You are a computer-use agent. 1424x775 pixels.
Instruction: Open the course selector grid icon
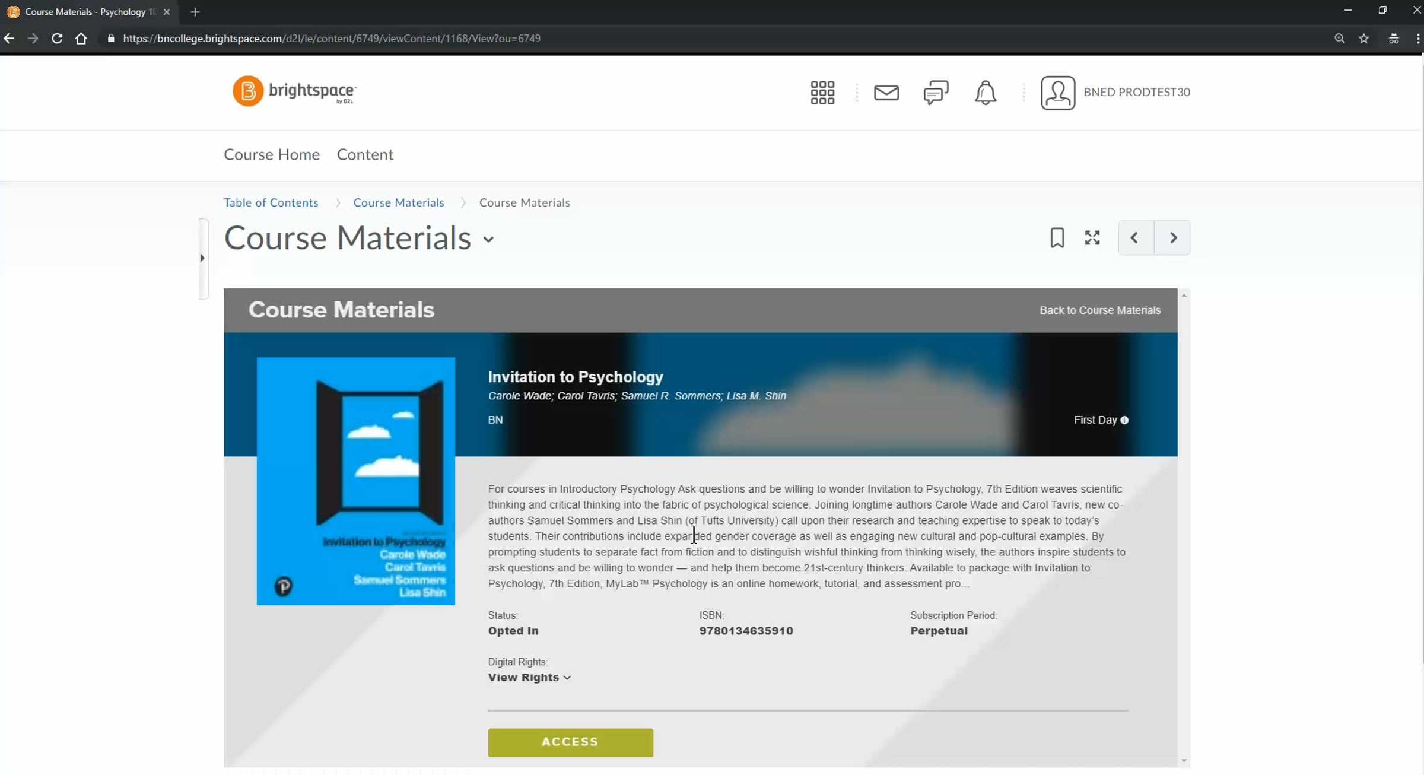[822, 93]
